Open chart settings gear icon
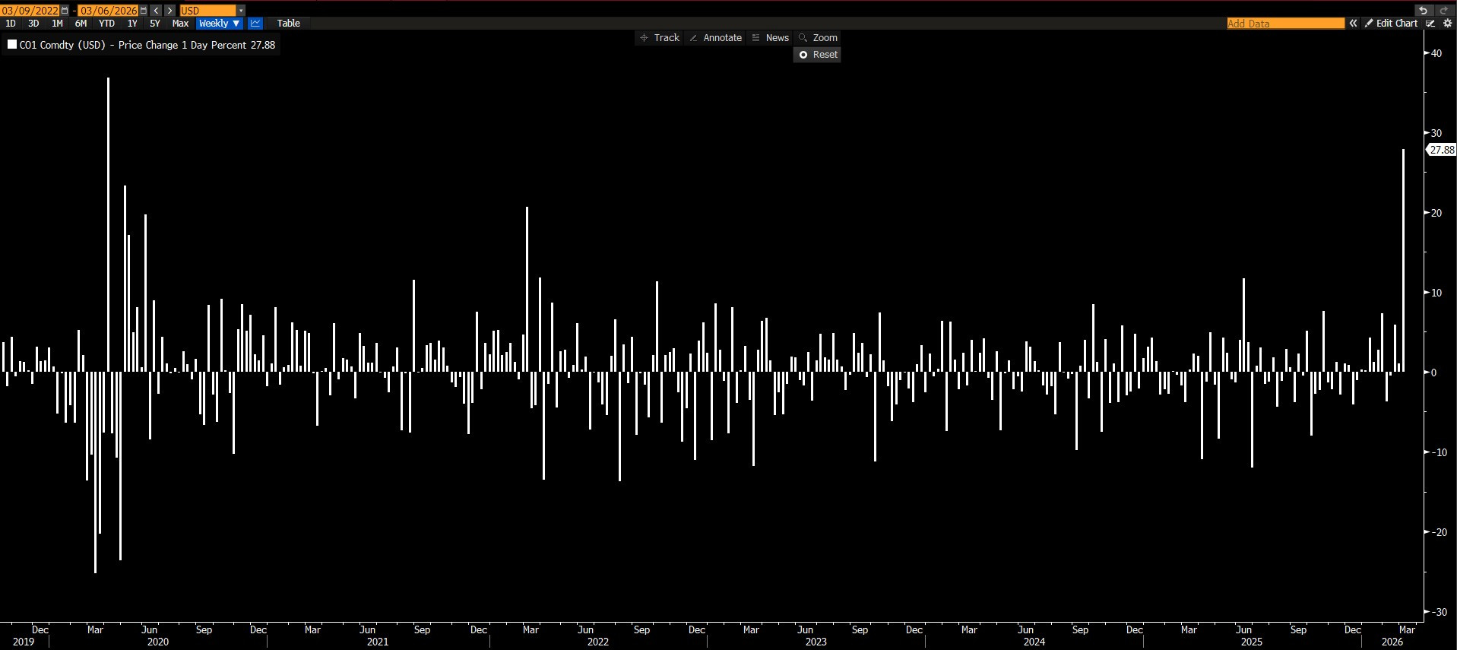Viewport: 1457px width, 650px height. coord(1447,24)
